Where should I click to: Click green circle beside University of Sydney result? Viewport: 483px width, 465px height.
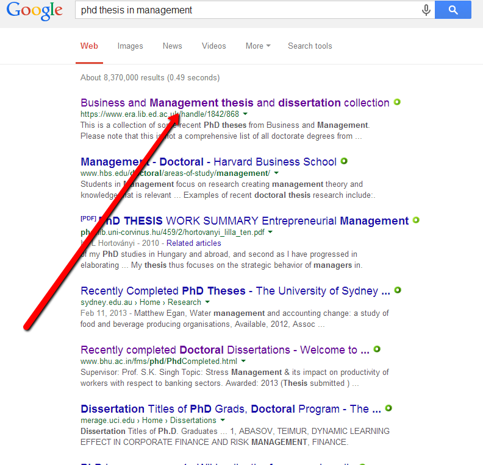398,290
